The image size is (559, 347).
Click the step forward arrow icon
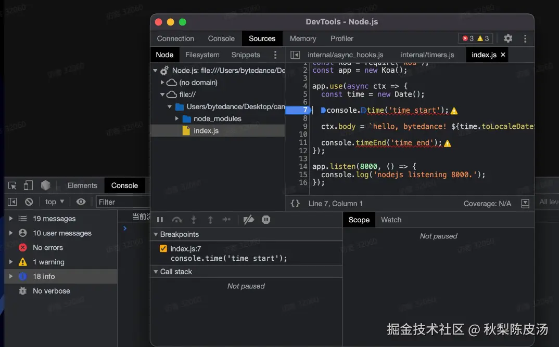click(227, 220)
